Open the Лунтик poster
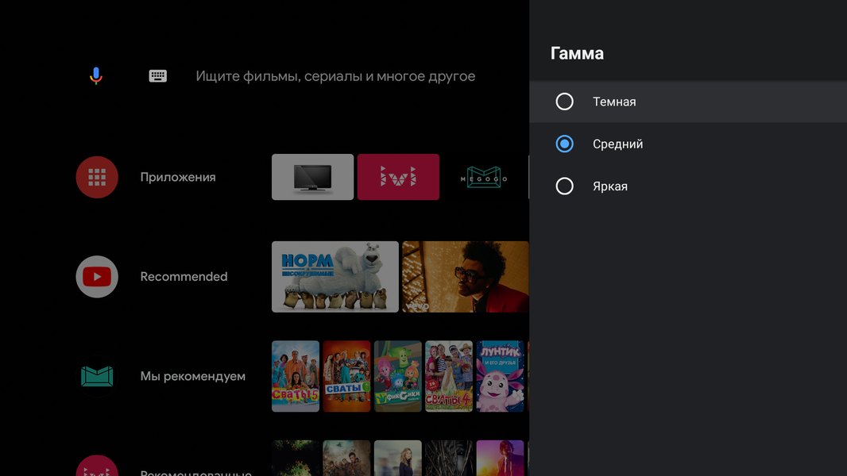Viewport: 847px width, 476px height. [501, 376]
